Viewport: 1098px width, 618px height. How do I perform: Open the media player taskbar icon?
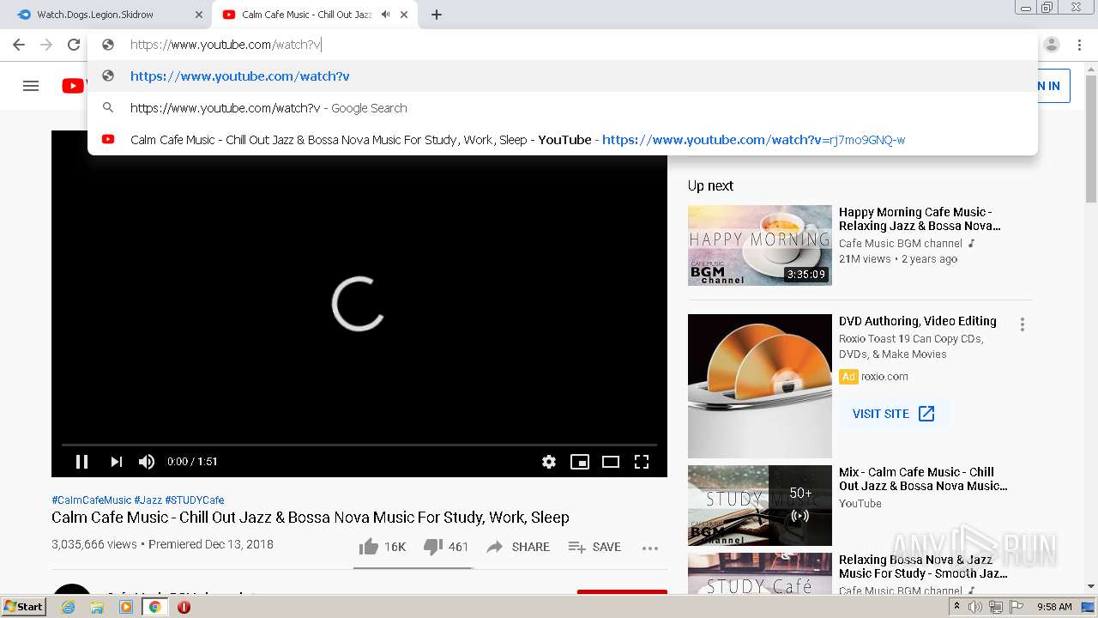click(126, 607)
